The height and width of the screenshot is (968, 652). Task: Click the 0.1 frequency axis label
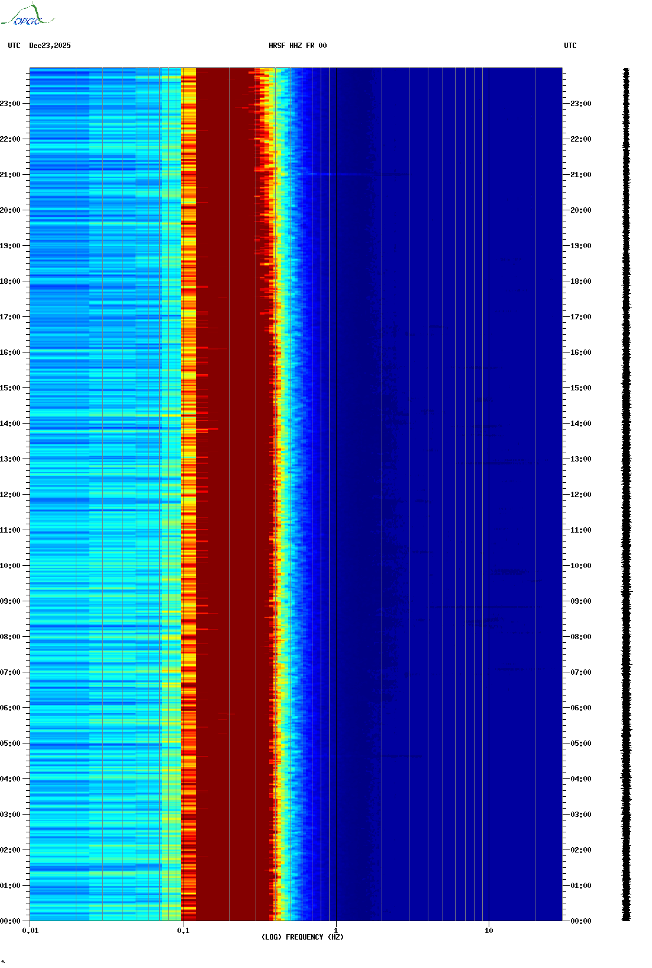point(183,931)
